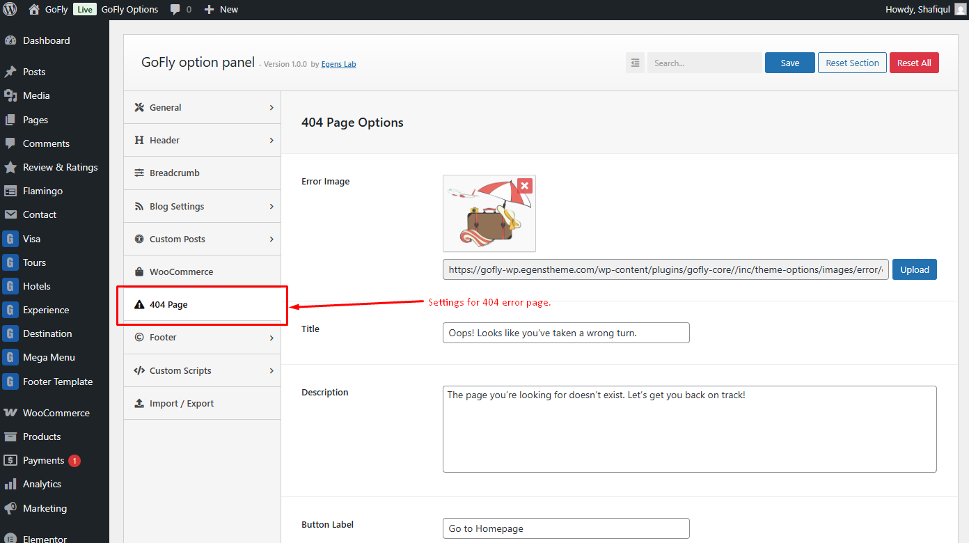Viewport: 969px width, 543px height.
Task: Open the Breadcrumb options tab
Action: [x=203, y=173]
